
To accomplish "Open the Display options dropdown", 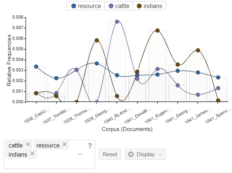I will pyautogui.click(x=146, y=154).
